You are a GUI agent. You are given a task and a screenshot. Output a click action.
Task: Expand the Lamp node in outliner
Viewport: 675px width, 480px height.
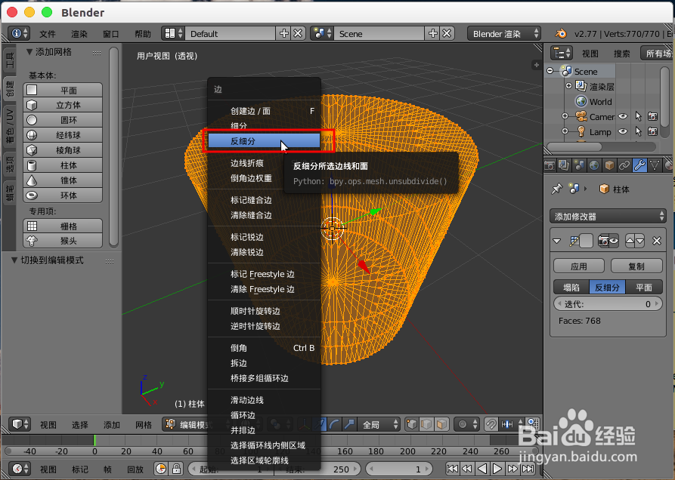pos(565,131)
